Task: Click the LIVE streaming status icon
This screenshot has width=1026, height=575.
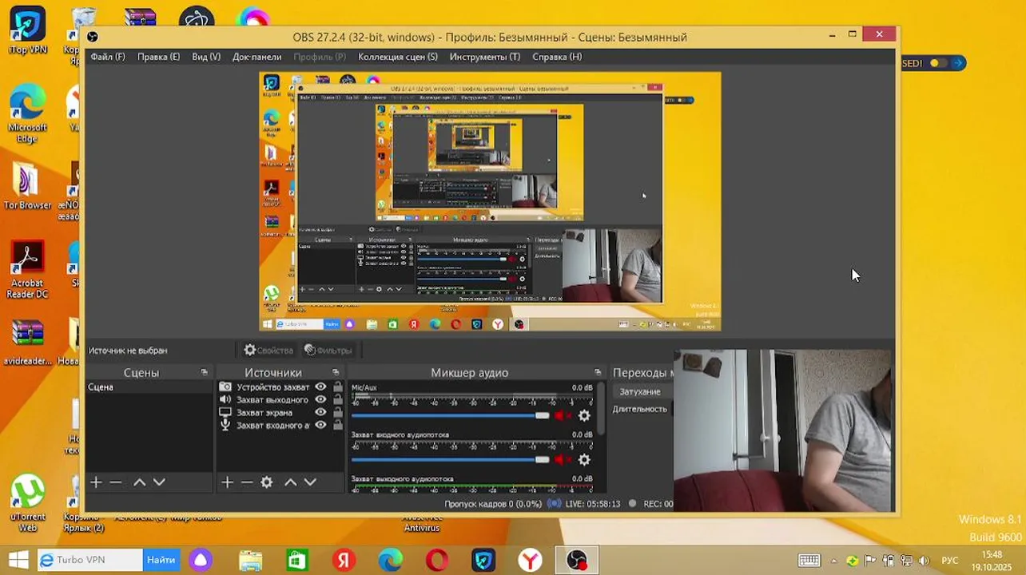Action: [553, 504]
